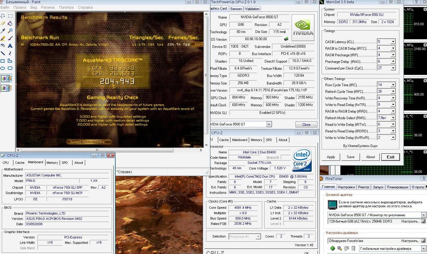Open the Memory tab in the left CPU-Z window
The image size is (427, 254).
52,163
